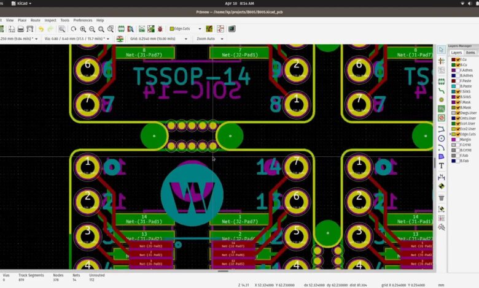The image size is (479, 288).
Task: Click the Find magnifier icon
Action: tap(61, 29)
